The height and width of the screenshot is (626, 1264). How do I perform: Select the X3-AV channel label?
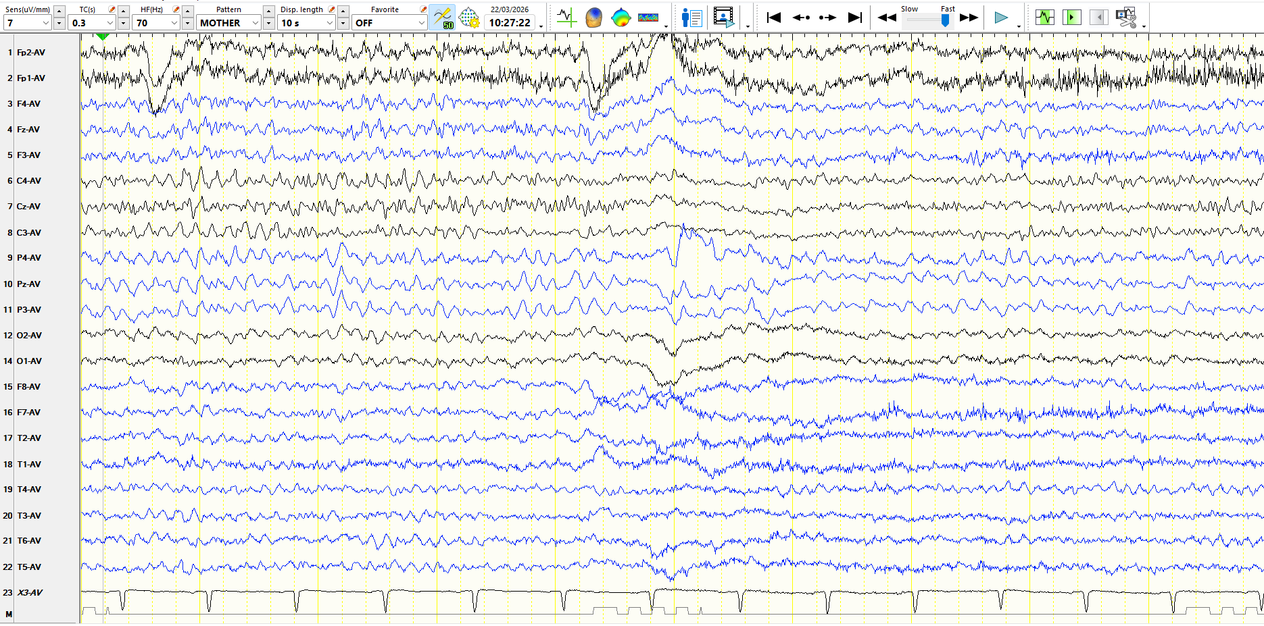[x=30, y=592]
